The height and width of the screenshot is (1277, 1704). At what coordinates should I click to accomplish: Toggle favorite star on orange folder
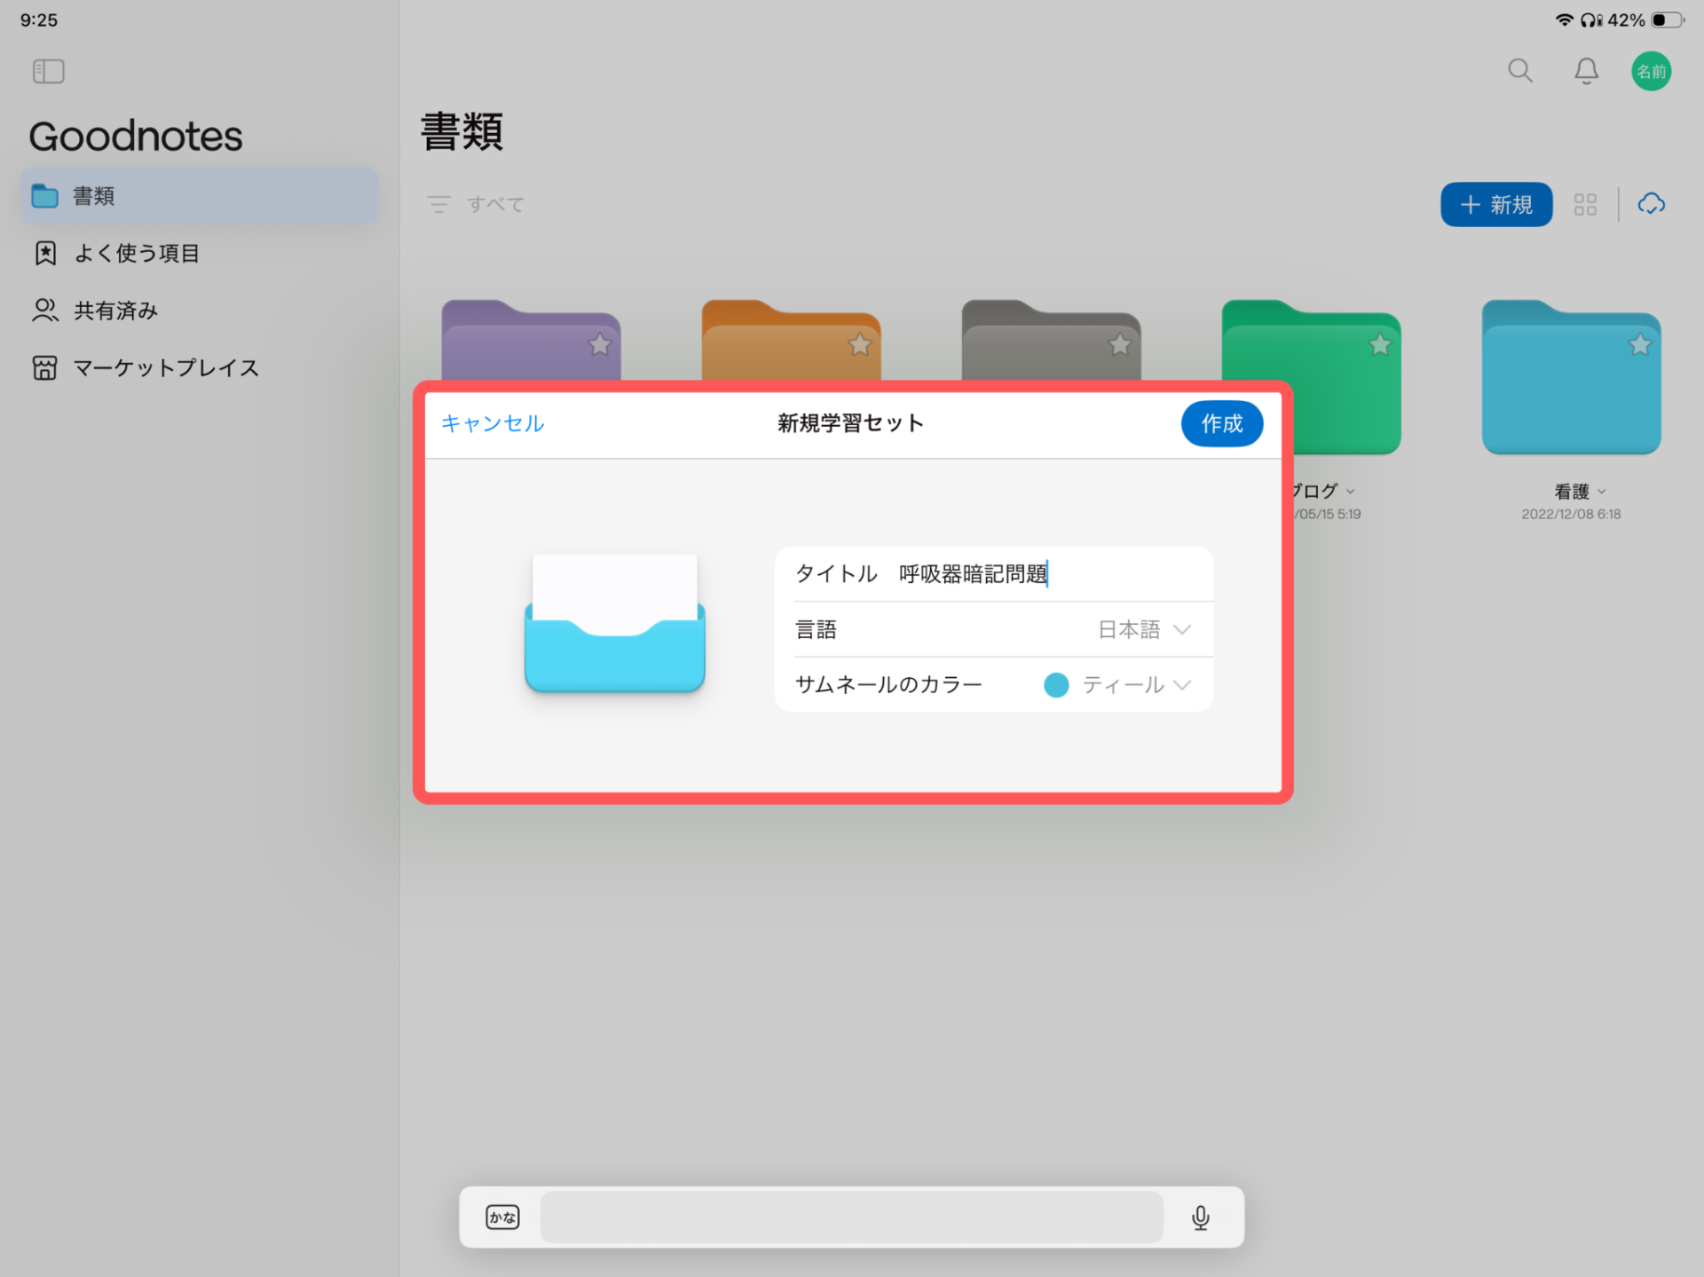[860, 344]
